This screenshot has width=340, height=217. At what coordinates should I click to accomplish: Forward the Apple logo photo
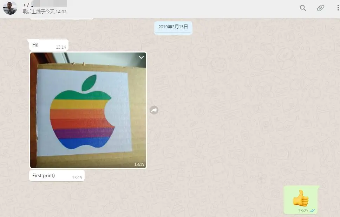154,110
